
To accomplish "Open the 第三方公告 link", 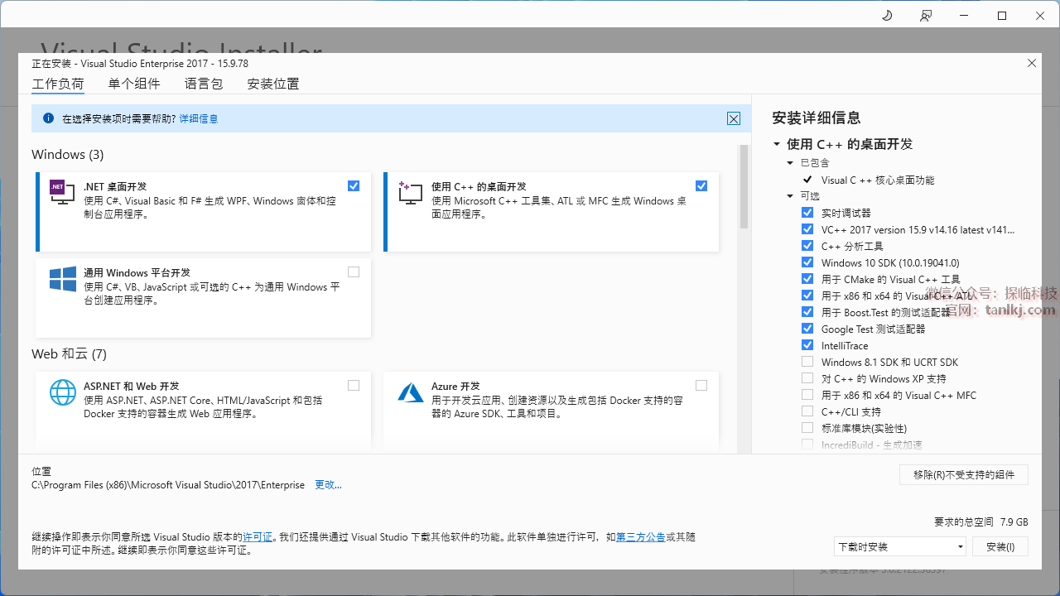I will pyautogui.click(x=641, y=537).
